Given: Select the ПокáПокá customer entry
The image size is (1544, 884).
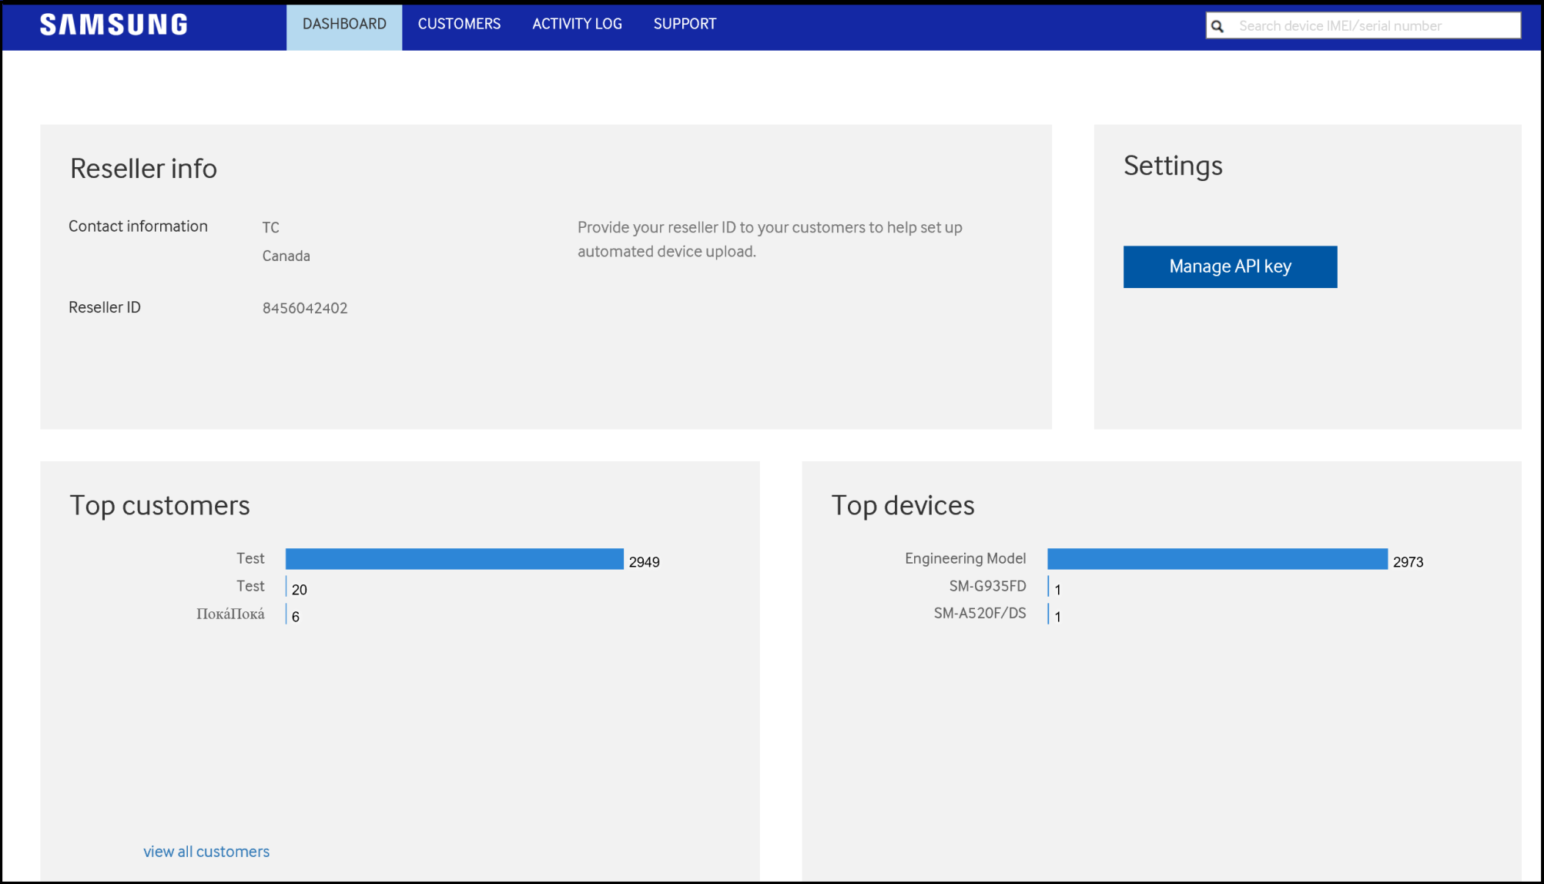Looking at the screenshot, I should (230, 614).
